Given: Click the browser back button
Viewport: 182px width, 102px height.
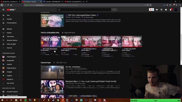Looking at the screenshot, I should [2, 5].
